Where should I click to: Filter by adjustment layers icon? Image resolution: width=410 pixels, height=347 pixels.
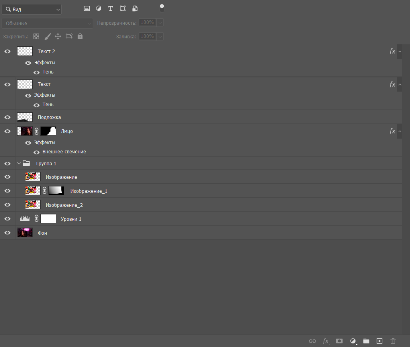98,9
